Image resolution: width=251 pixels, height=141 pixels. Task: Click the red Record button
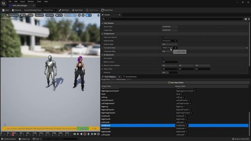pyautogui.click(x=85, y=134)
